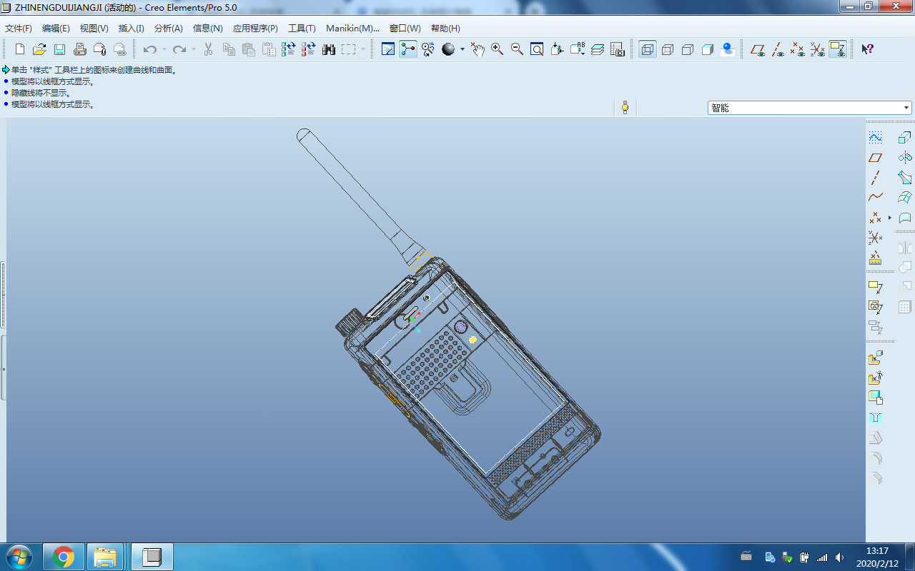This screenshot has width=915, height=571.
Task: Click the Revolve tool icon
Action: point(905,157)
